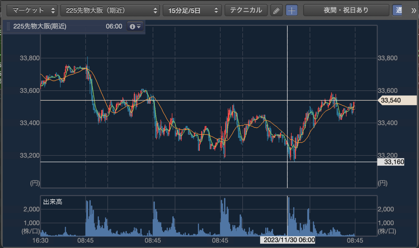Open the 225先物大阪（期近） instrument selector
The image size is (419, 248).
[110, 10]
